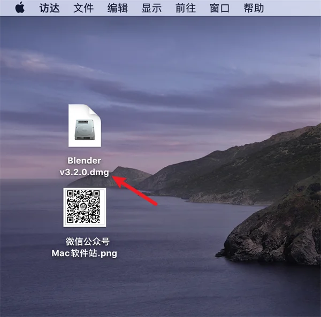Viewport: 321px width, 317px height.
Task: Select the Blender dmg disk image icon
Action: [x=85, y=126]
